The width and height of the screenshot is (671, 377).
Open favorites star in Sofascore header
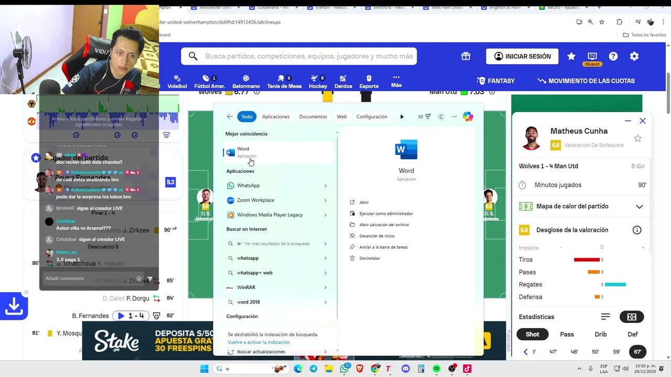pos(571,56)
